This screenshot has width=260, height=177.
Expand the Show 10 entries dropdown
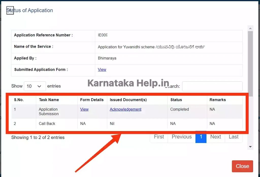pyautogui.click(x=35, y=86)
